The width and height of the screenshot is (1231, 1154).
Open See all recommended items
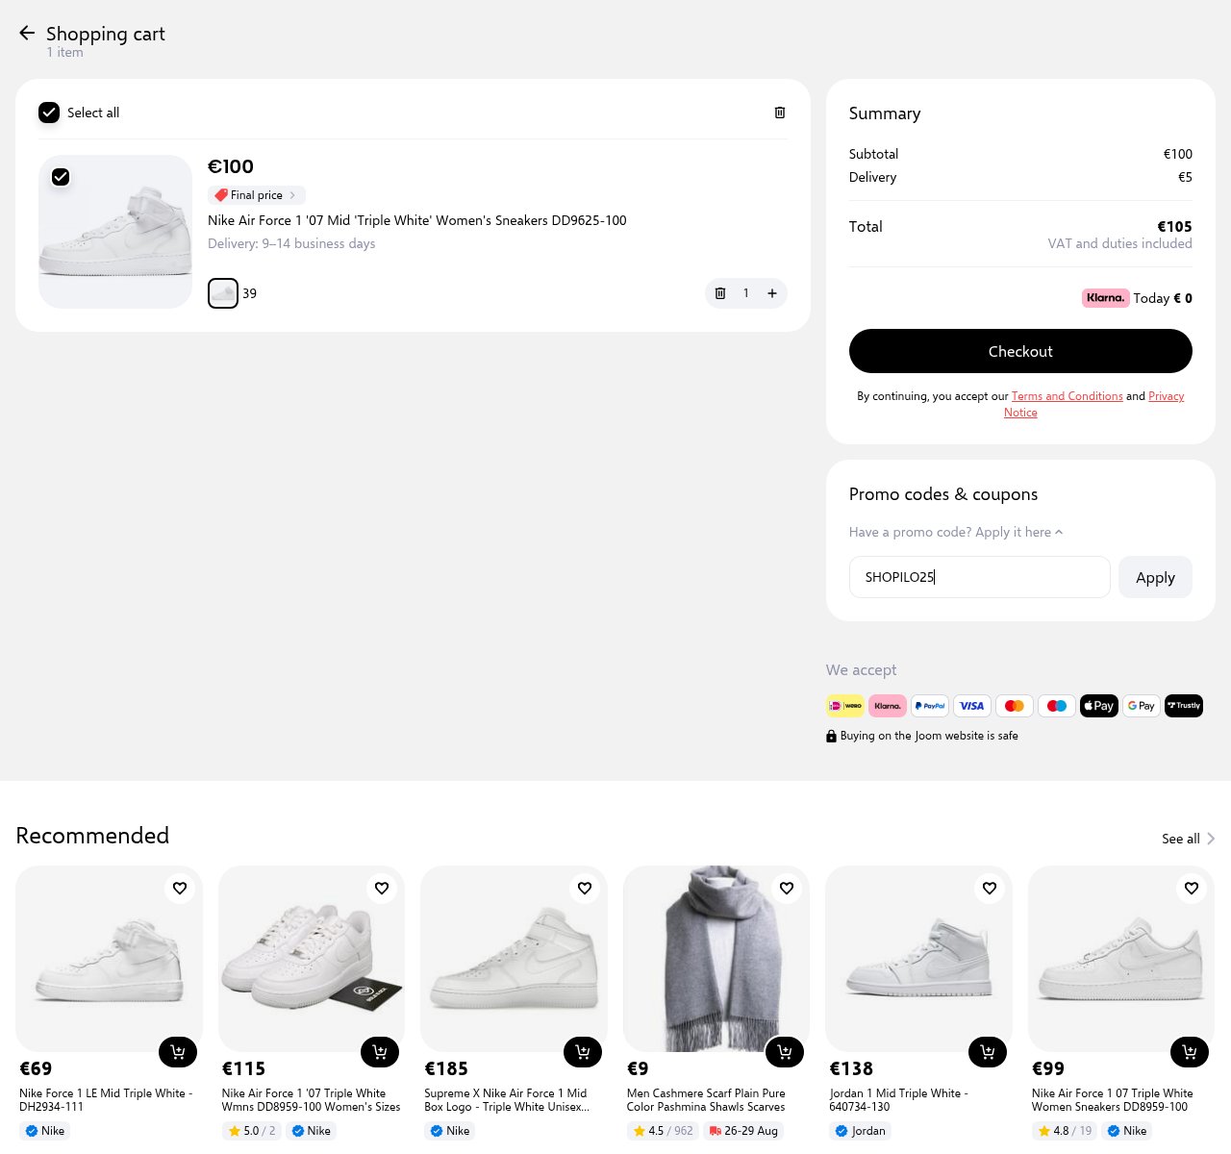point(1189,839)
